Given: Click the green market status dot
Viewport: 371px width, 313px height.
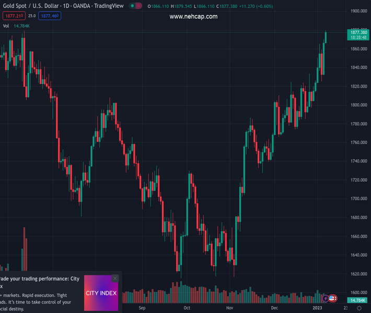Looking at the screenshot, I should click(133, 6).
